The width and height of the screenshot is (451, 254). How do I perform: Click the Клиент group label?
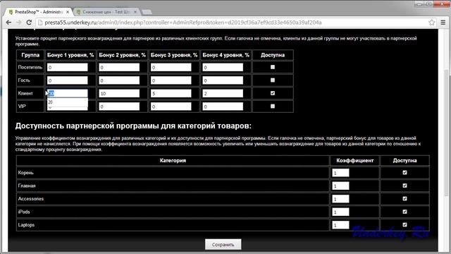pyautogui.click(x=25, y=93)
